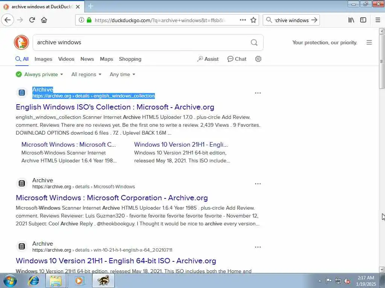Click the magnifier in Firefox search box
Image resolution: width=385 pixels, height=288 pixels.
tap(269, 20)
